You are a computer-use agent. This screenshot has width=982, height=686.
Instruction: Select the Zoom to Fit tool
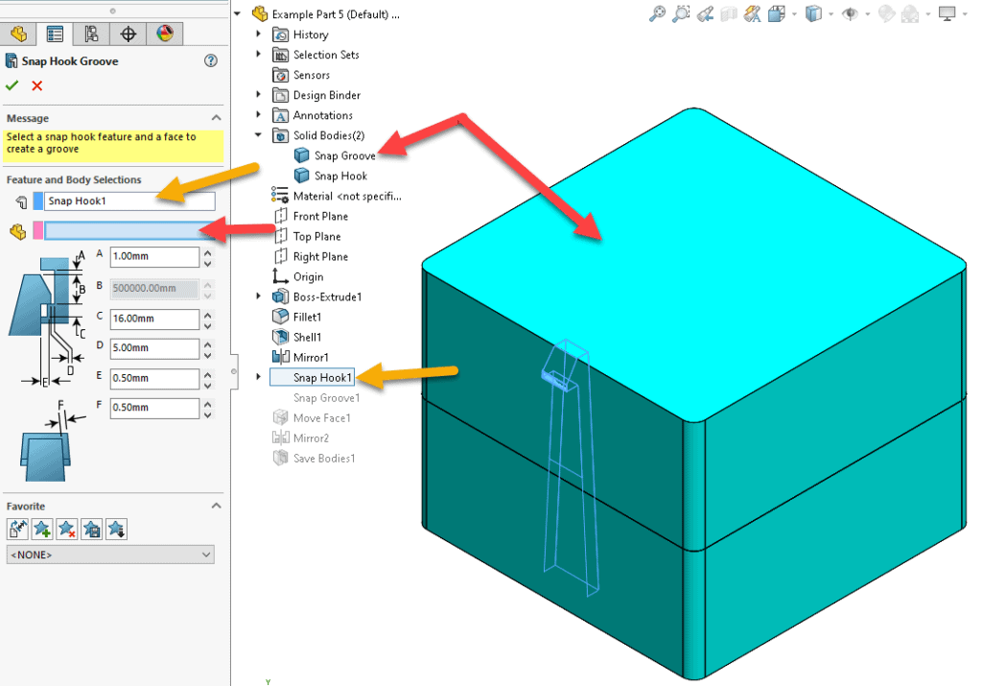tap(659, 12)
